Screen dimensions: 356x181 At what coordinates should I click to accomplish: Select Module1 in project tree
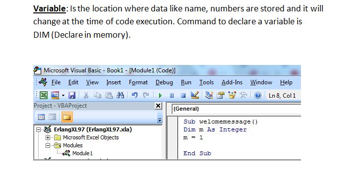(x=82, y=153)
